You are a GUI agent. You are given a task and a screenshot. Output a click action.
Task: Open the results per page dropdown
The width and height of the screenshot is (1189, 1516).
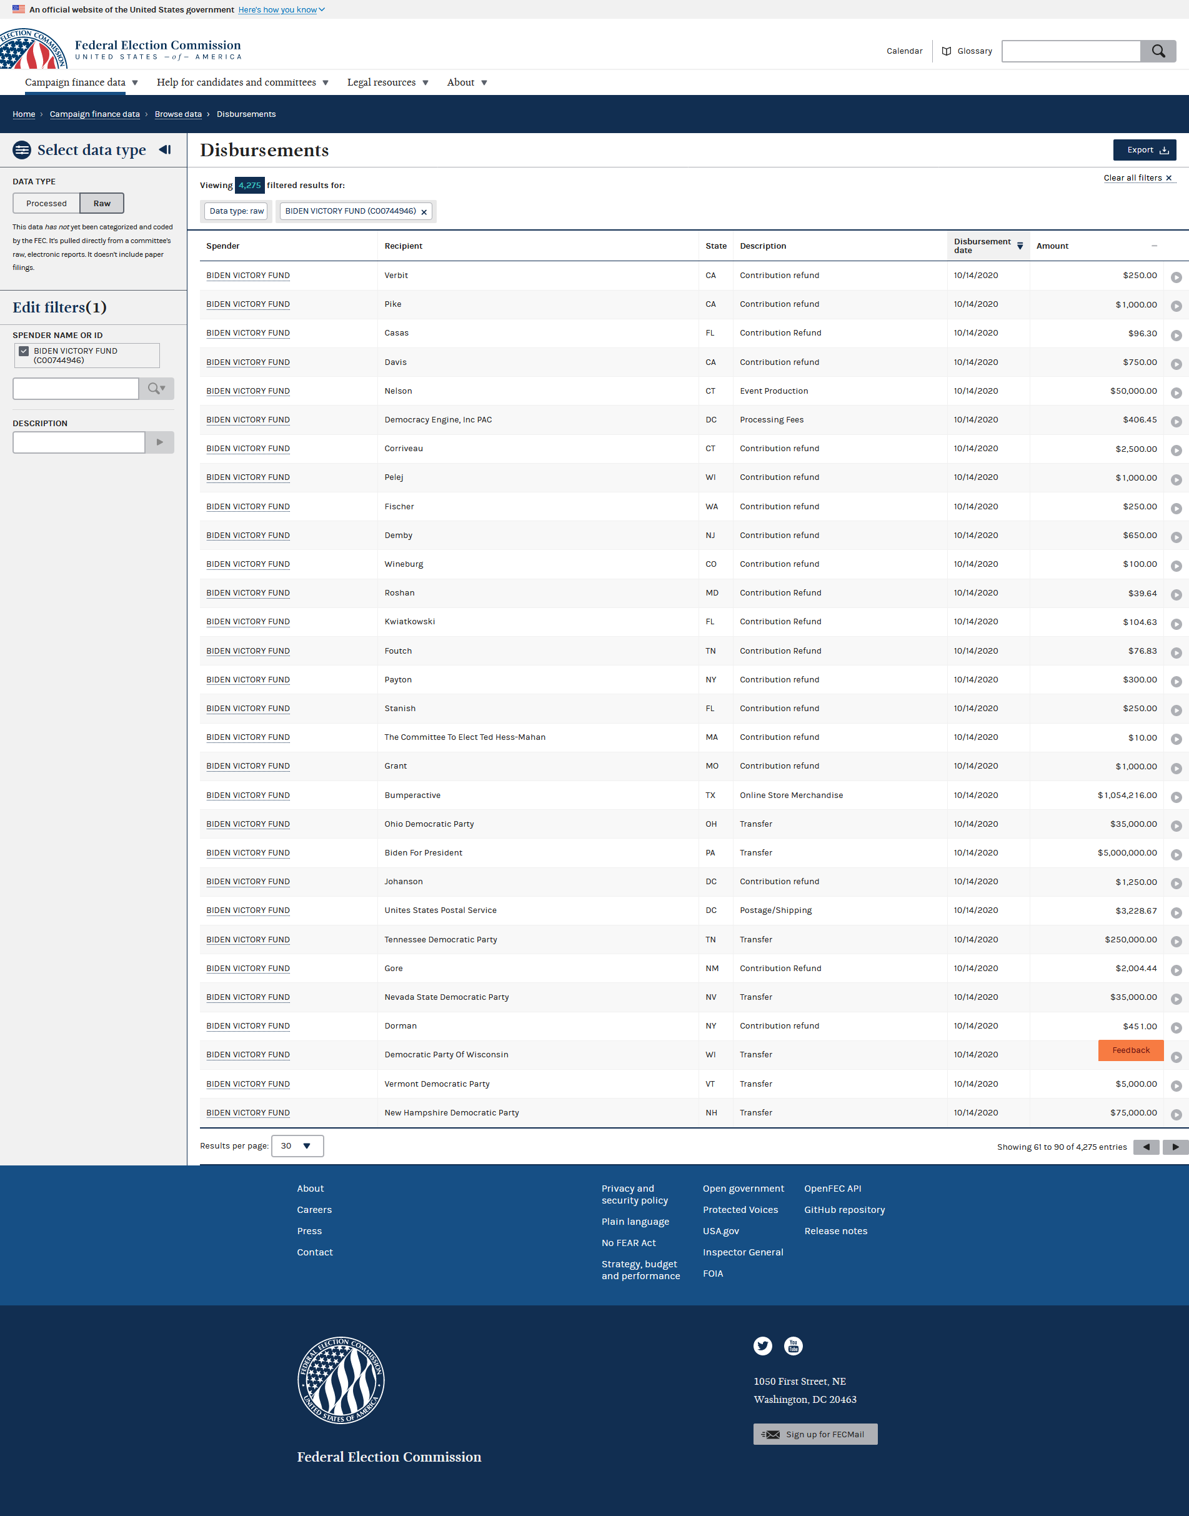click(297, 1145)
